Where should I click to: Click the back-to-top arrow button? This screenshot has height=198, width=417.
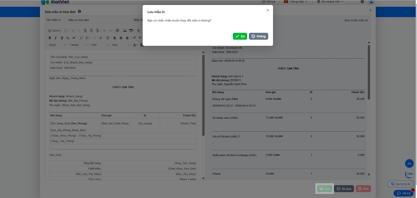coord(409,163)
